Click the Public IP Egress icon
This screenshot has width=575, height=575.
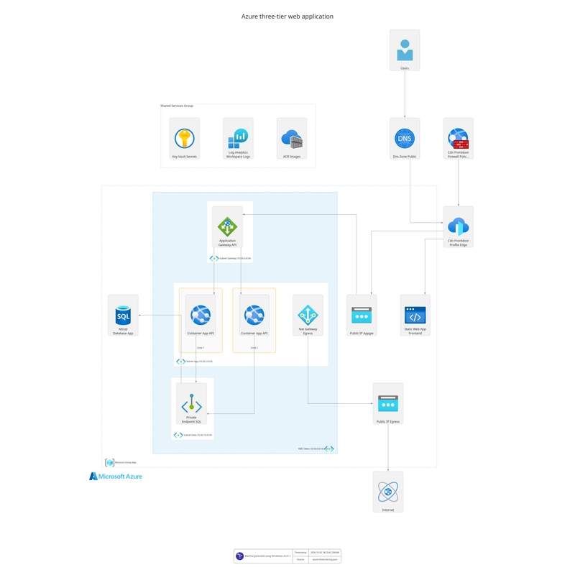pos(388,404)
